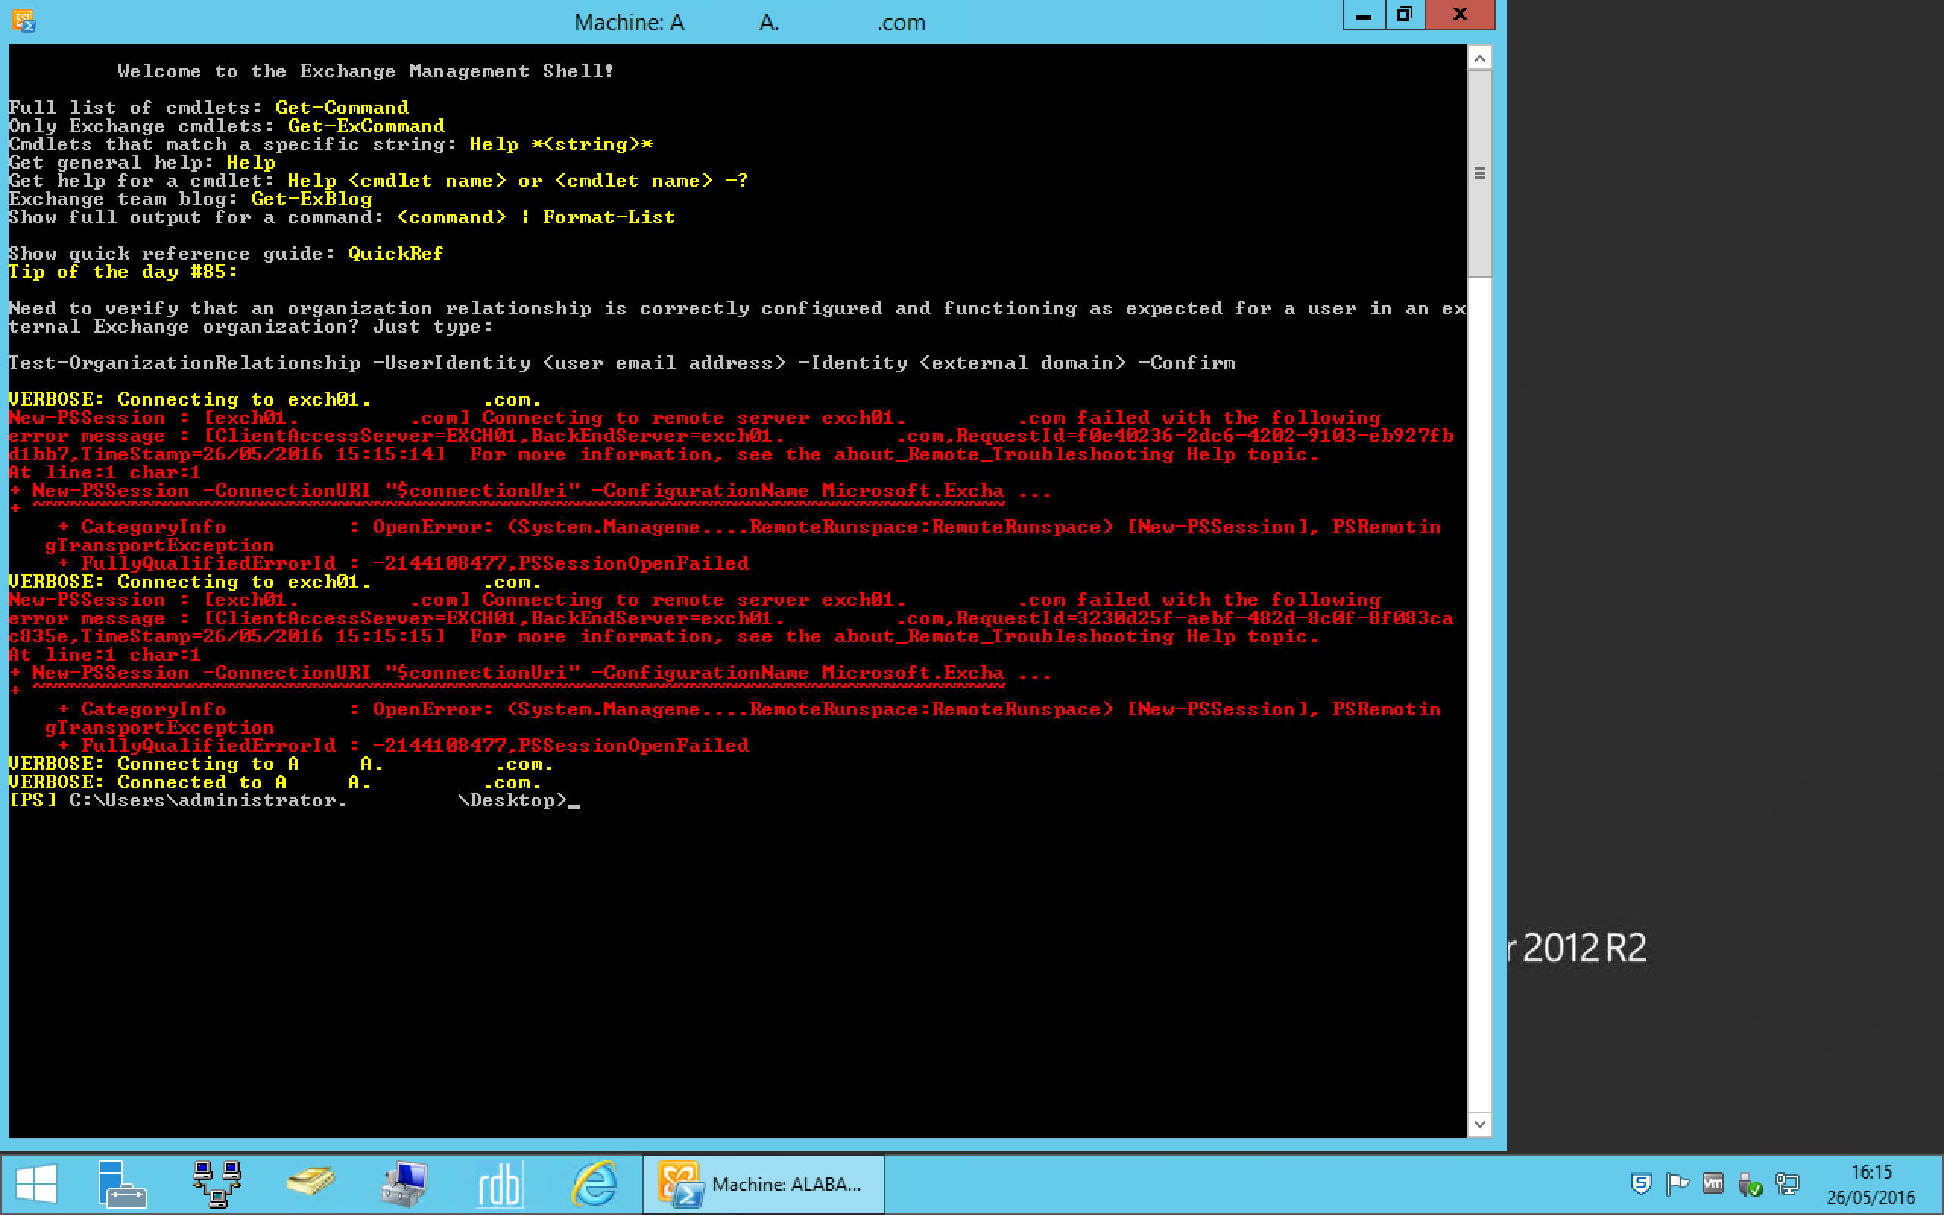Image resolution: width=1944 pixels, height=1215 pixels.
Task: Open Server Manager from the taskbar
Action: (122, 1183)
